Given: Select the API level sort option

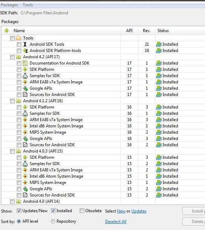Looking at the screenshot, I should point(19,221).
